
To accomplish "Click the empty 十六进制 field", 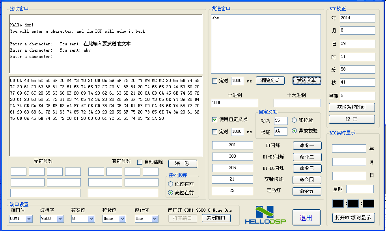I will click(297, 103).
